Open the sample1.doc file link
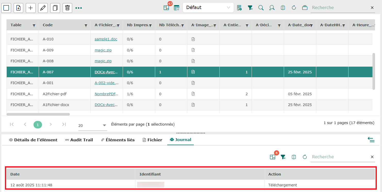This screenshot has height=192, width=382. point(106,39)
